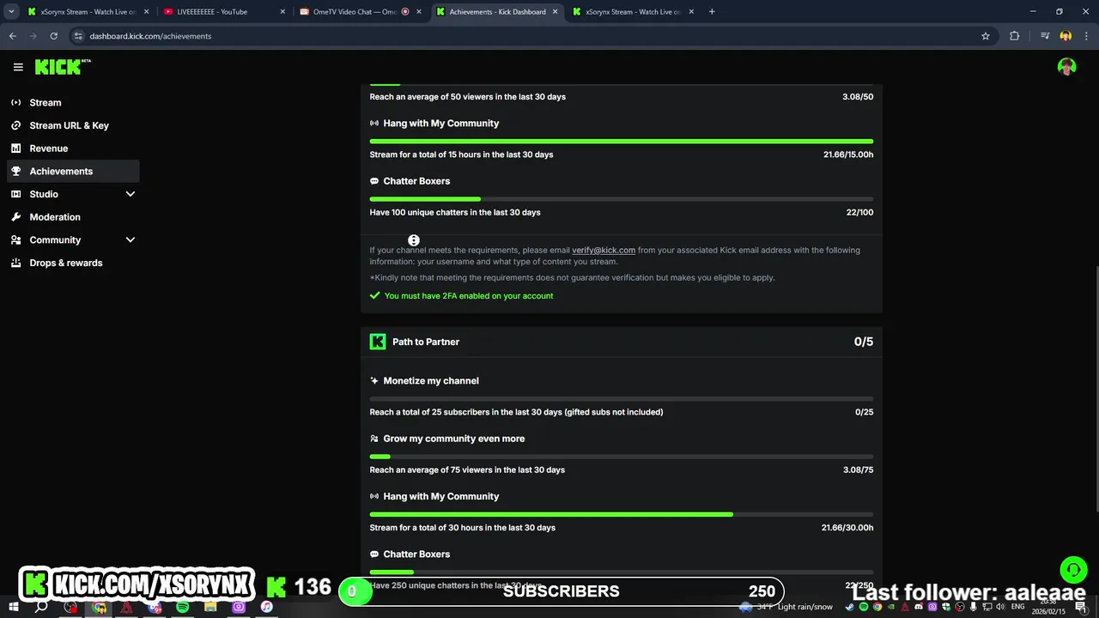The image size is (1099, 618).
Task: Click the 22/100 chatters value
Action: pos(859,212)
